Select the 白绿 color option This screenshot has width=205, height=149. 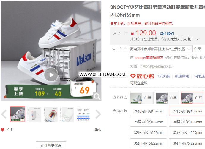coord(142,98)
